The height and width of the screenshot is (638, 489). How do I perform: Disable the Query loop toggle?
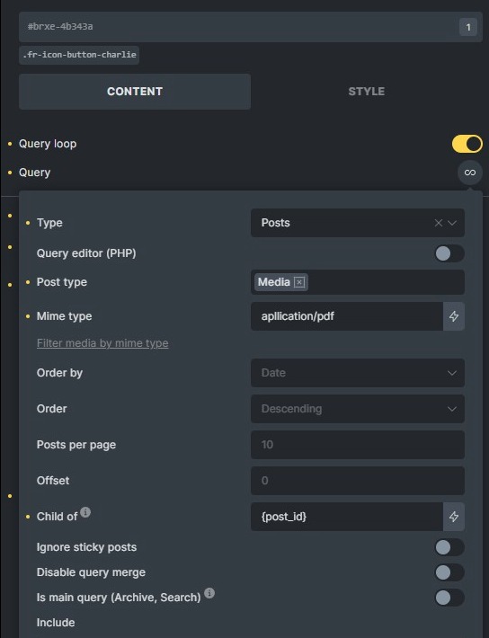click(467, 144)
